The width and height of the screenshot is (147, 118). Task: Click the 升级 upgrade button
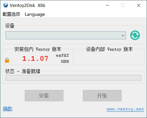click(x=102, y=95)
